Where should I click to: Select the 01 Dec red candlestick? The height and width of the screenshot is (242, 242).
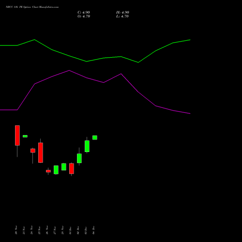point(72,168)
